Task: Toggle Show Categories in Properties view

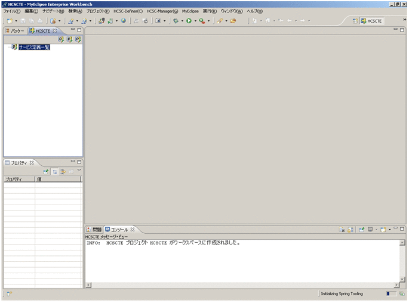Action: click(x=54, y=171)
